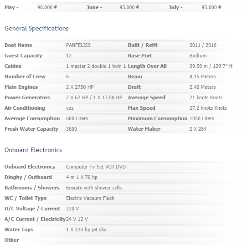Click the Water Toys jet sky value
This screenshot has height=250, width=242.
point(86,230)
